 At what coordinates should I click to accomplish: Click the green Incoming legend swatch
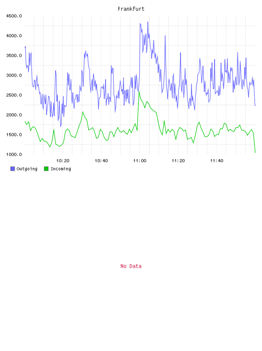46,169
